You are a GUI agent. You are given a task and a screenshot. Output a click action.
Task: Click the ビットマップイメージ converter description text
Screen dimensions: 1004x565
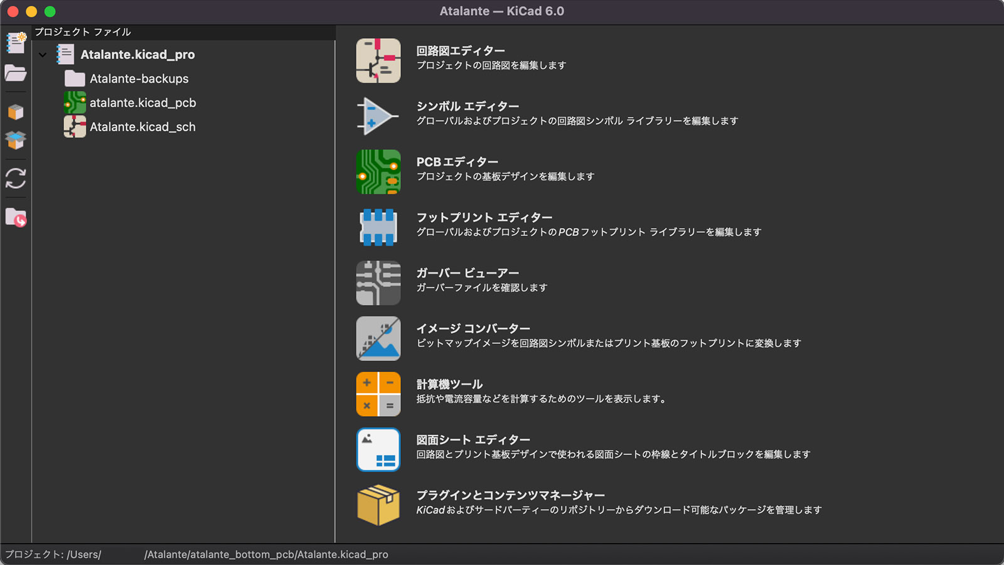(609, 343)
